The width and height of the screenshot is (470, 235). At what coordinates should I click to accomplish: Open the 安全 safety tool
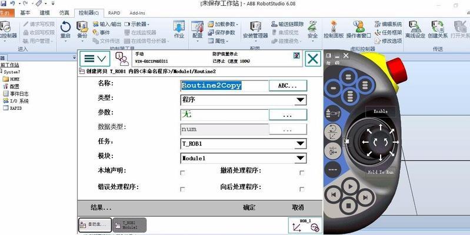[312, 29]
